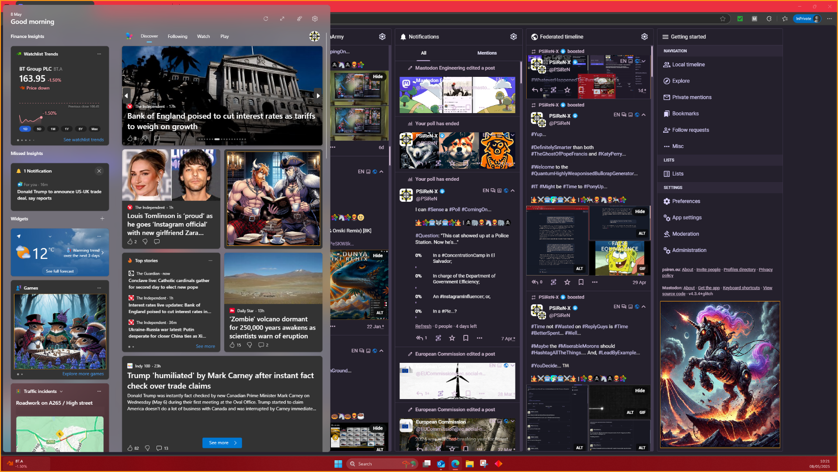Select Max range on watchlist chart
The image size is (838, 472).
point(94,129)
